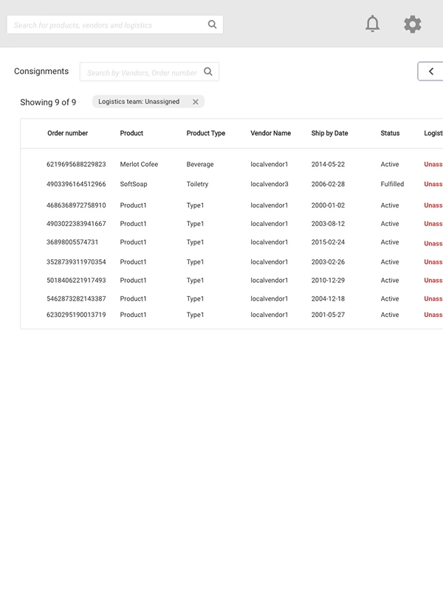Sort by Ship by Date column header

pyautogui.click(x=329, y=133)
